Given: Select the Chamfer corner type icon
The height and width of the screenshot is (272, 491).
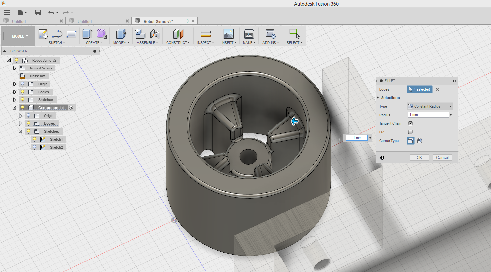Looking at the screenshot, I should (x=419, y=141).
